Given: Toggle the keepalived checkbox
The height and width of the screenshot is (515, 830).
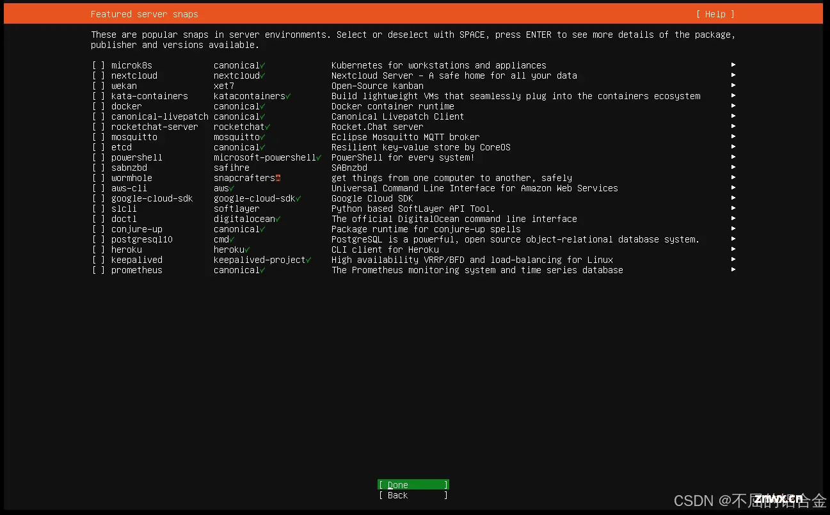Looking at the screenshot, I should (x=98, y=260).
